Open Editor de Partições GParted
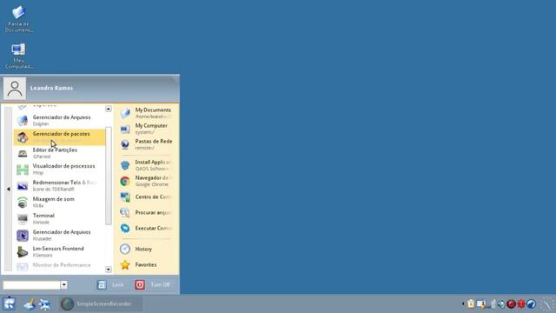The height and width of the screenshot is (313, 556). point(59,153)
